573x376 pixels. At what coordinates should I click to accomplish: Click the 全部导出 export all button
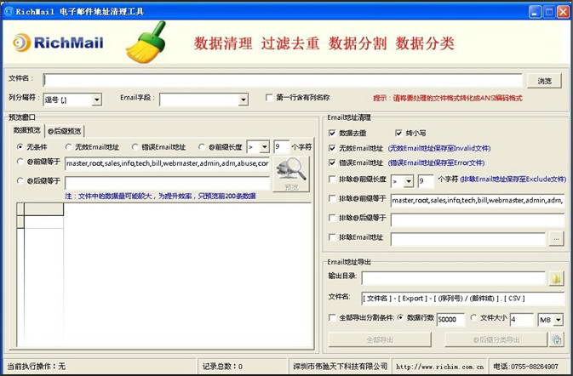tap(380, 340)
